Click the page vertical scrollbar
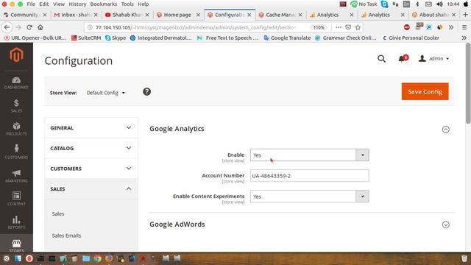This screenshot has height=265, width=471. click(x=468, y=83)
